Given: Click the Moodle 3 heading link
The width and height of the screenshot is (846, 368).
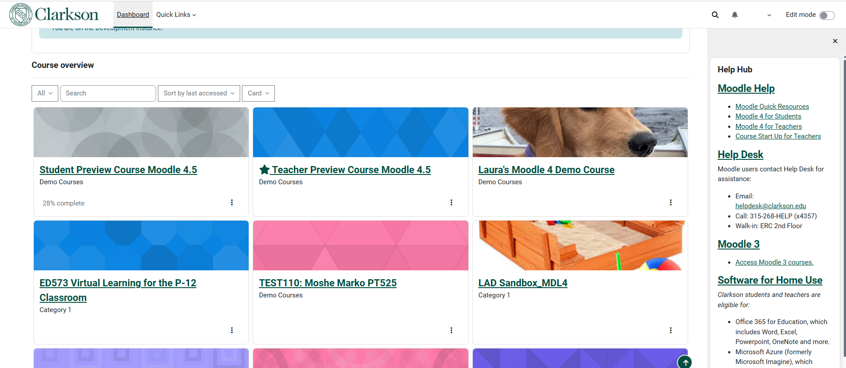Looking at the screenshot, I should (738, 244).
